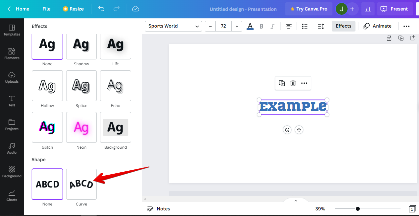Click the text alignment icon

point(289,26)
